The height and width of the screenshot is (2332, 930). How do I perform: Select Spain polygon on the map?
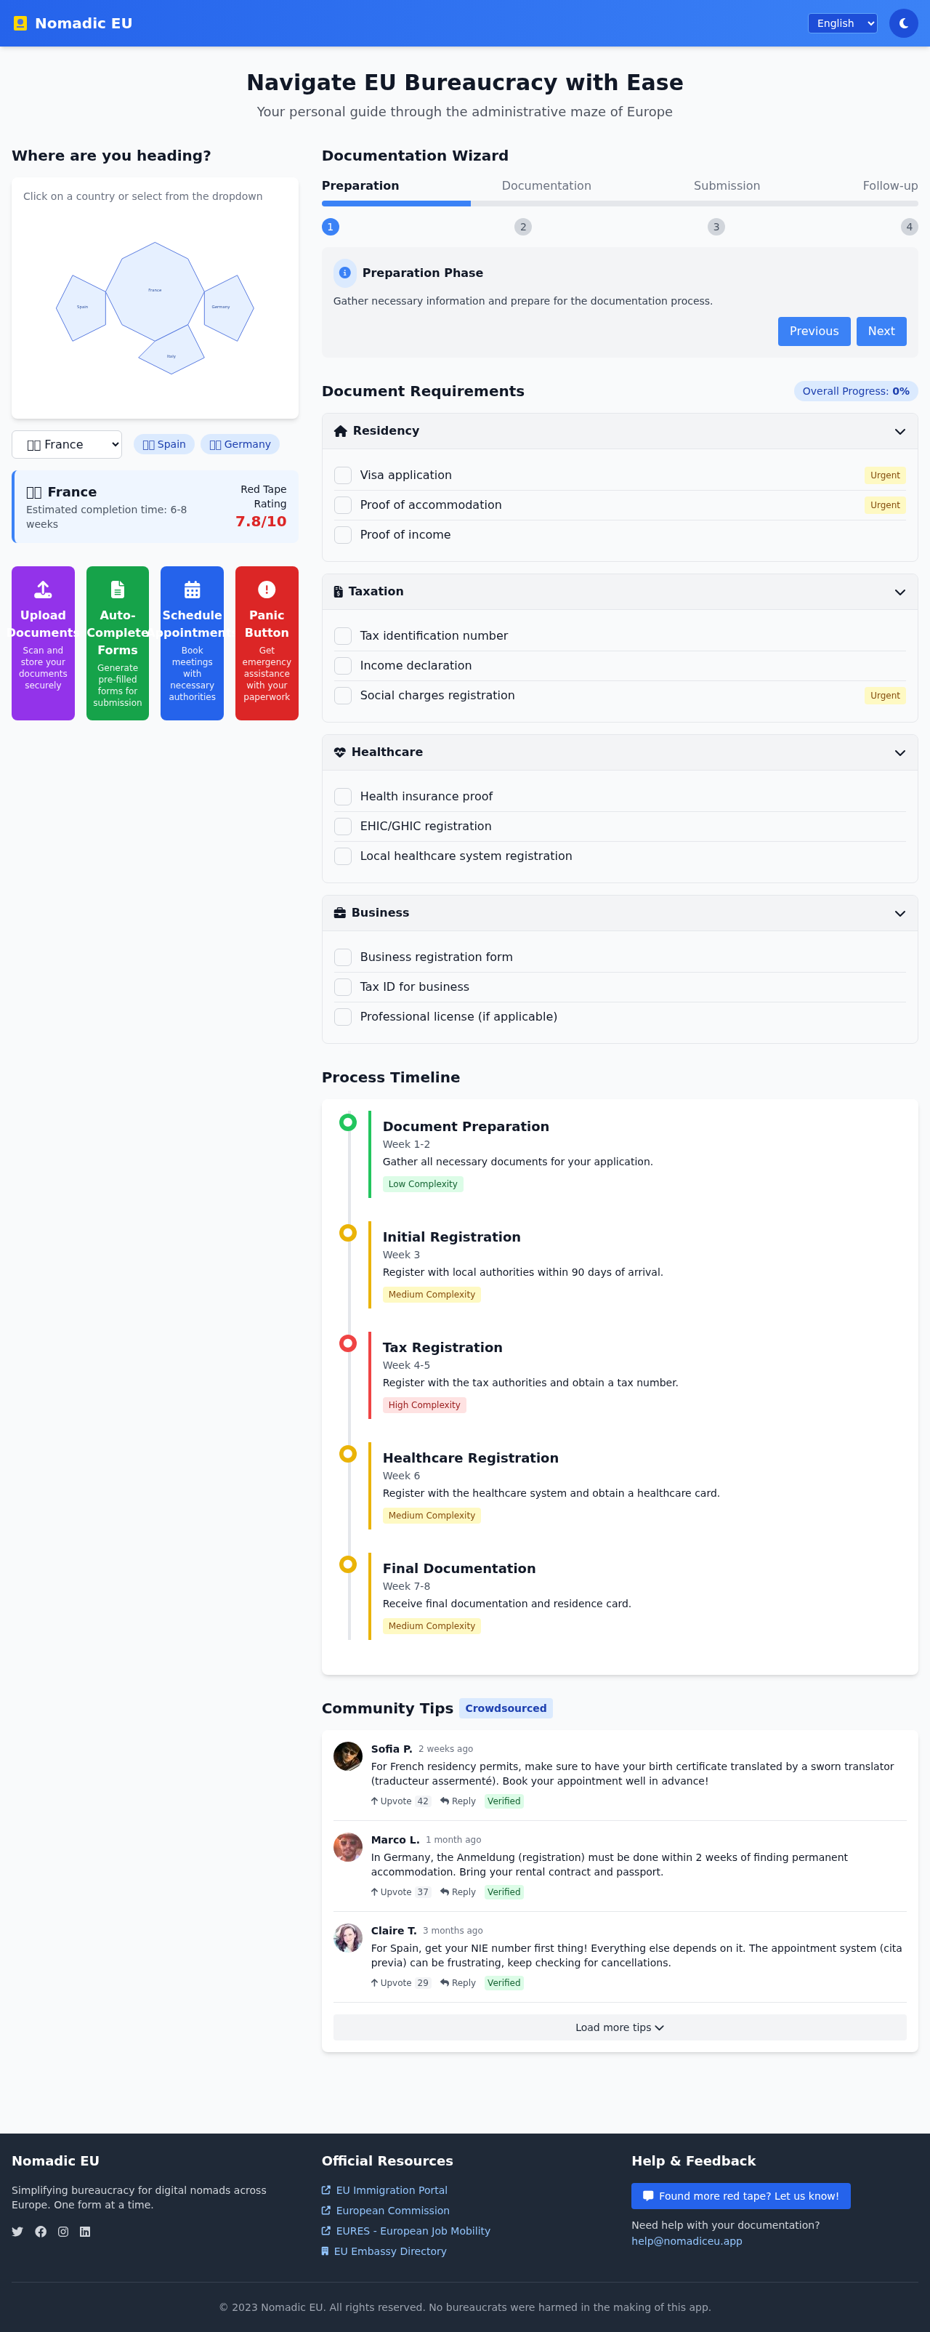81,307
